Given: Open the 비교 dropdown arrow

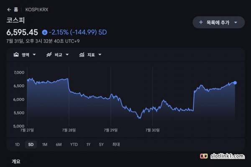Looking at the screenshot, I should 67,55.
